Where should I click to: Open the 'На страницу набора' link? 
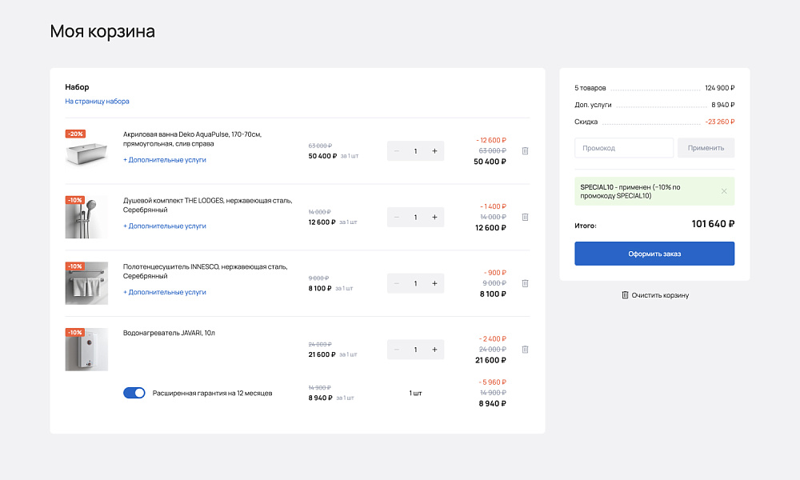coord(97,102)
